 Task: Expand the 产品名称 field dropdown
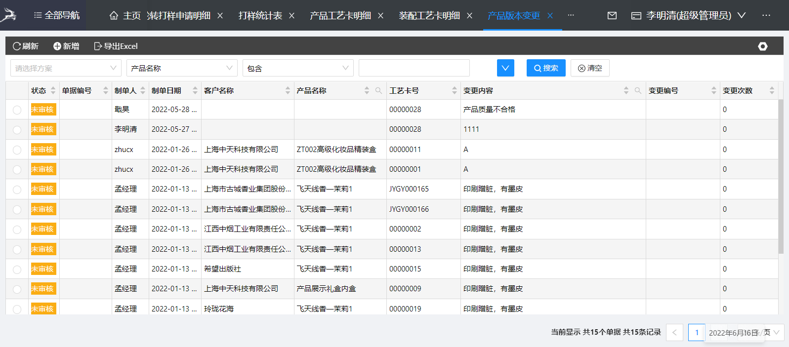(x=182, y=68)
